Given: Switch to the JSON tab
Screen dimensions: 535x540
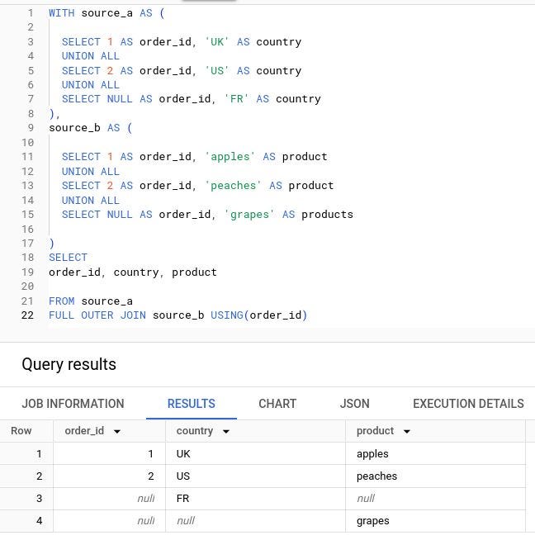Looking at the screenshot, I should (354, 403).
